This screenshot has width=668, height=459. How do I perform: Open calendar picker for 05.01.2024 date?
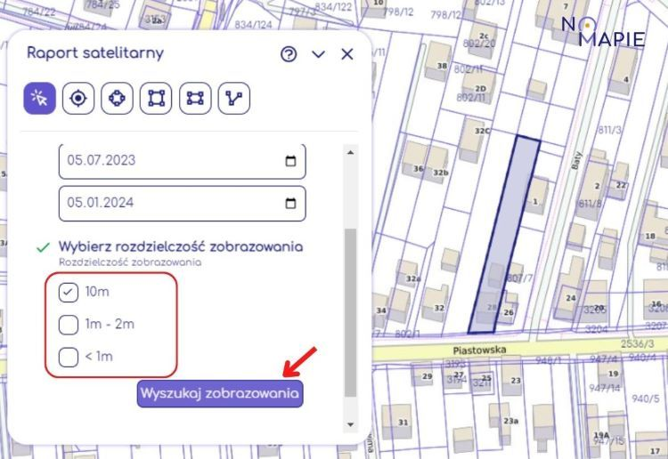click(290, 203)
